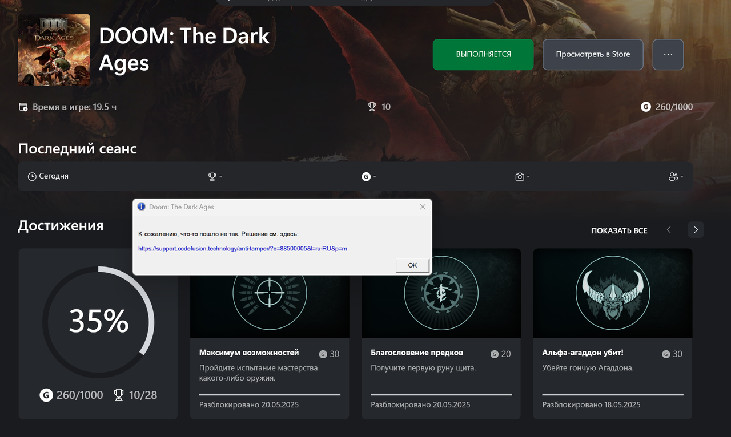Click the Последний сеанс heading
731x437 pixels.
pos(78,149)
